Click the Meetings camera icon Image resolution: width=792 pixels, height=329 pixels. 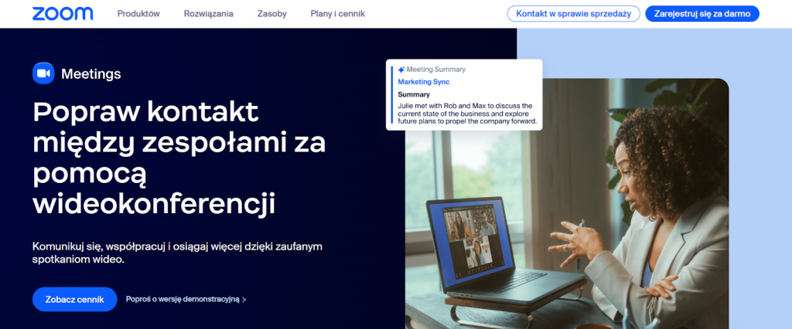coord(43,73)
